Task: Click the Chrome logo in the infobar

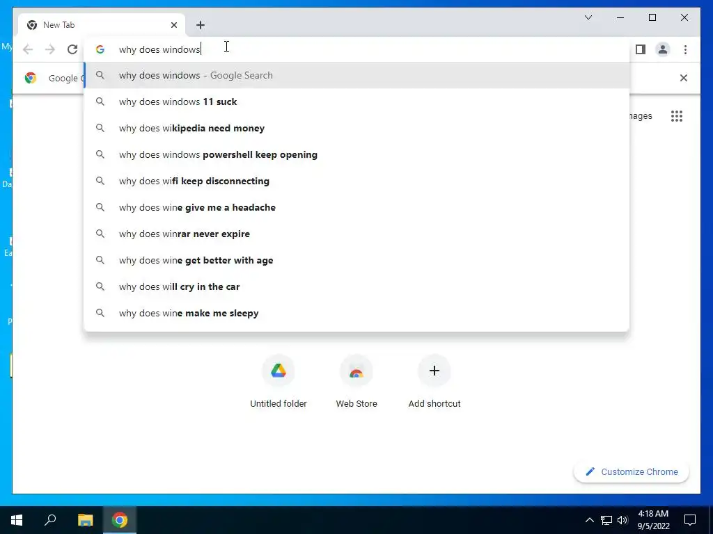Action: 31,78
